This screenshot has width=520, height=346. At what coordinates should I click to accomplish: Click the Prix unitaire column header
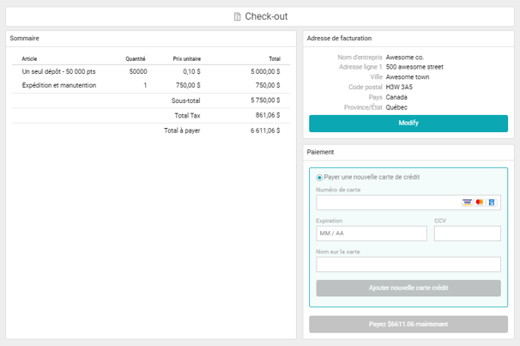(186, 59)
